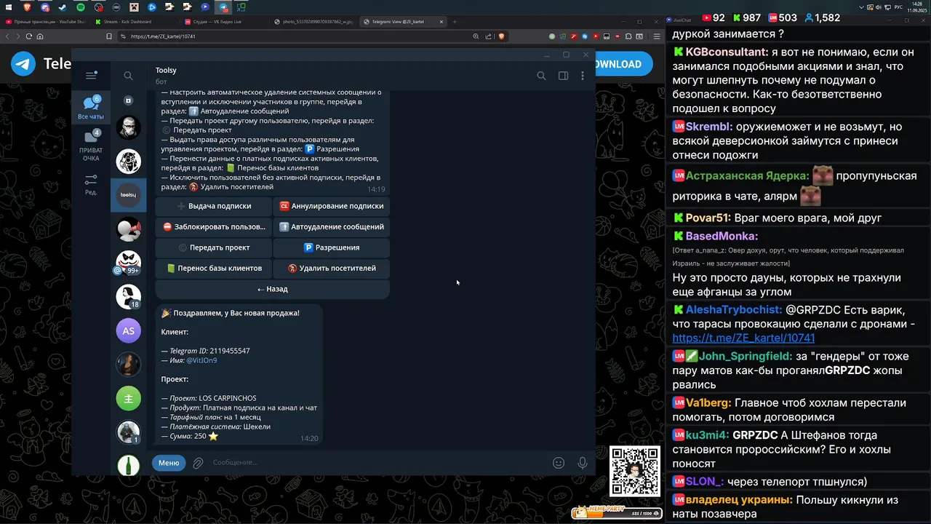Open Spotify from the taskbar
Screen dimensions: 931x524
click(81, 7)
